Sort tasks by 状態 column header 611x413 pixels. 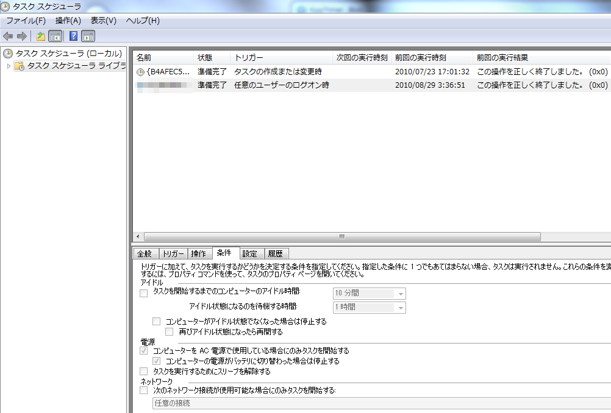tap(205, 58)
